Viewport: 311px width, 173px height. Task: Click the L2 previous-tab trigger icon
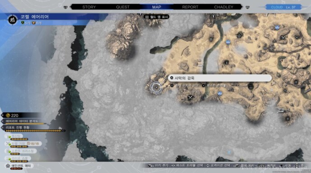[65, 7]
